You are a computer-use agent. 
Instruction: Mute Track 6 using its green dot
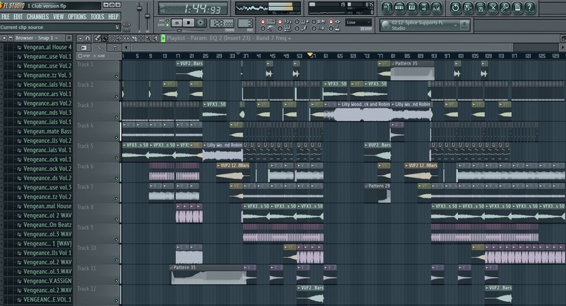pyautogui.click(x=116, y=178)
